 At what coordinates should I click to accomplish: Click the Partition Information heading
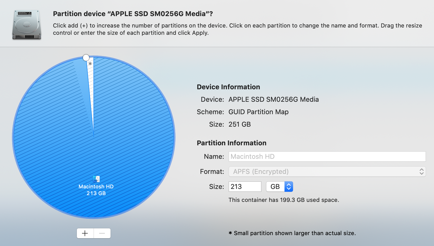point(231,143)
